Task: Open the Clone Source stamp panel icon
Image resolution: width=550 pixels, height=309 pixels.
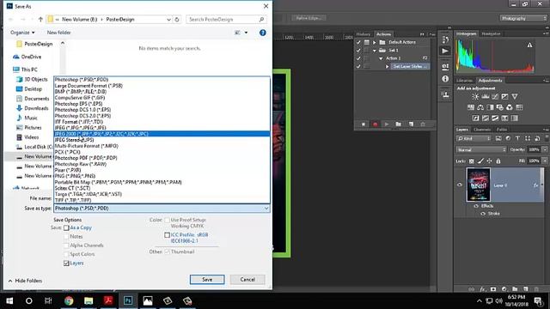Action: point(445,94)
